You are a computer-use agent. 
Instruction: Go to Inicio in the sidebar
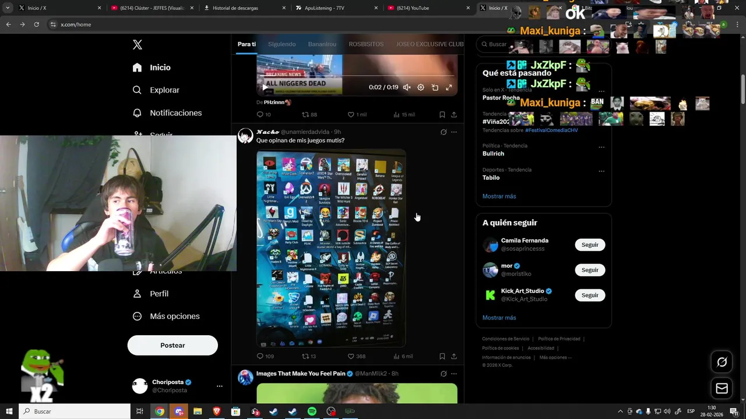click(152, 68)
